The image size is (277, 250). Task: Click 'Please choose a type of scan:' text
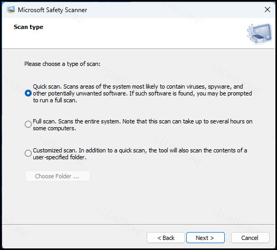pyautogui.click(x=62, y=64)
